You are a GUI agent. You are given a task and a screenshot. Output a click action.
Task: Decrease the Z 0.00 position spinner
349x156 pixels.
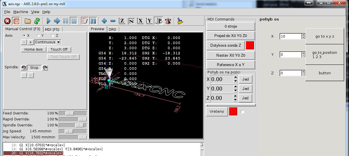point(235,100)
